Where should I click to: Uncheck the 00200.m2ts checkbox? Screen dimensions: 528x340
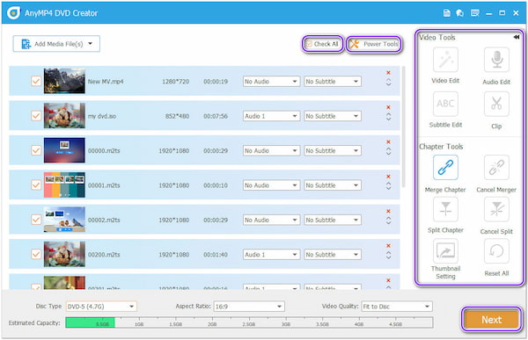click(36, 254)
